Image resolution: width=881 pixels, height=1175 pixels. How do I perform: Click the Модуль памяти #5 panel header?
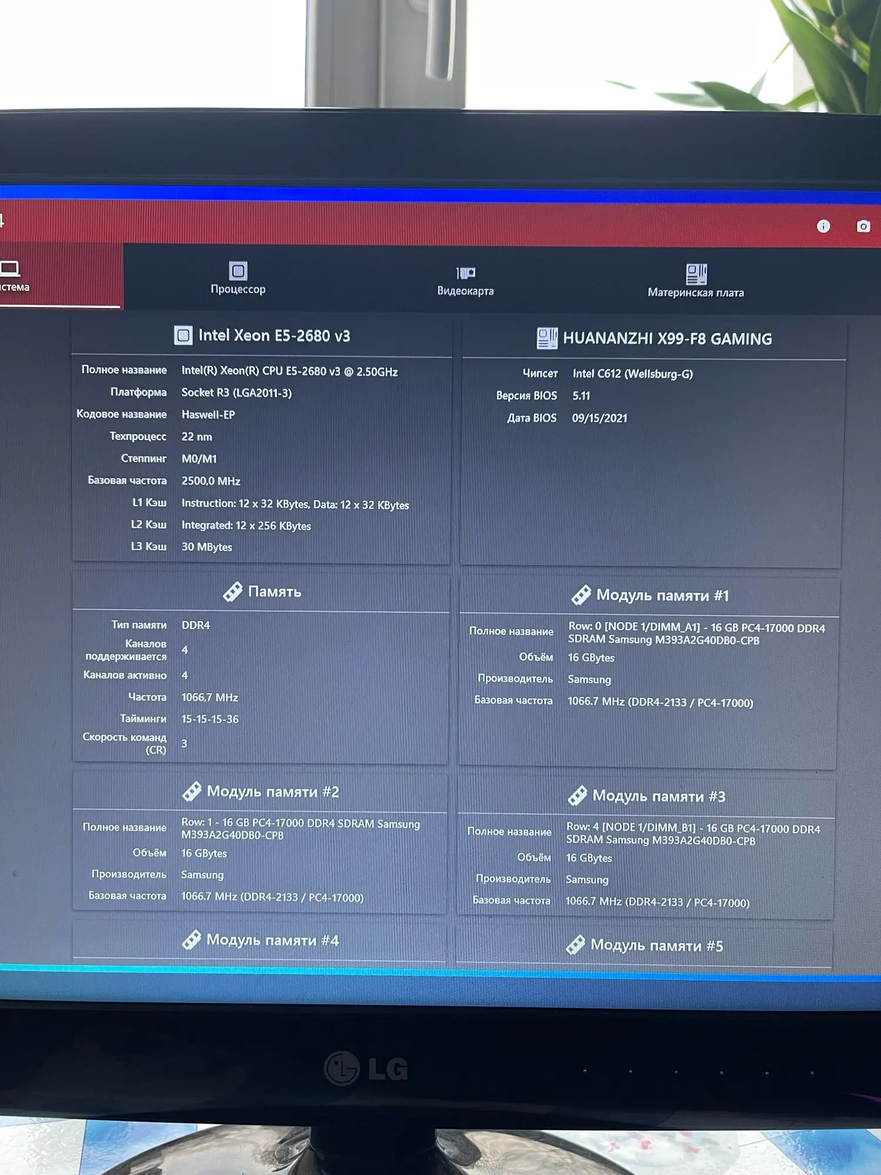click(644, 945)
